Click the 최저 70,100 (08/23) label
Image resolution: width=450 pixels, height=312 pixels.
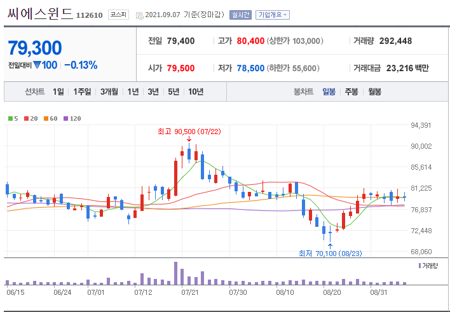click(x=331, y=254)
